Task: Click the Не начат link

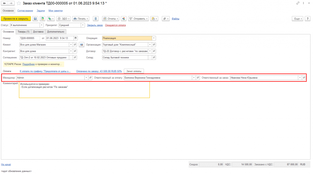Action: [x=6, y=165]
